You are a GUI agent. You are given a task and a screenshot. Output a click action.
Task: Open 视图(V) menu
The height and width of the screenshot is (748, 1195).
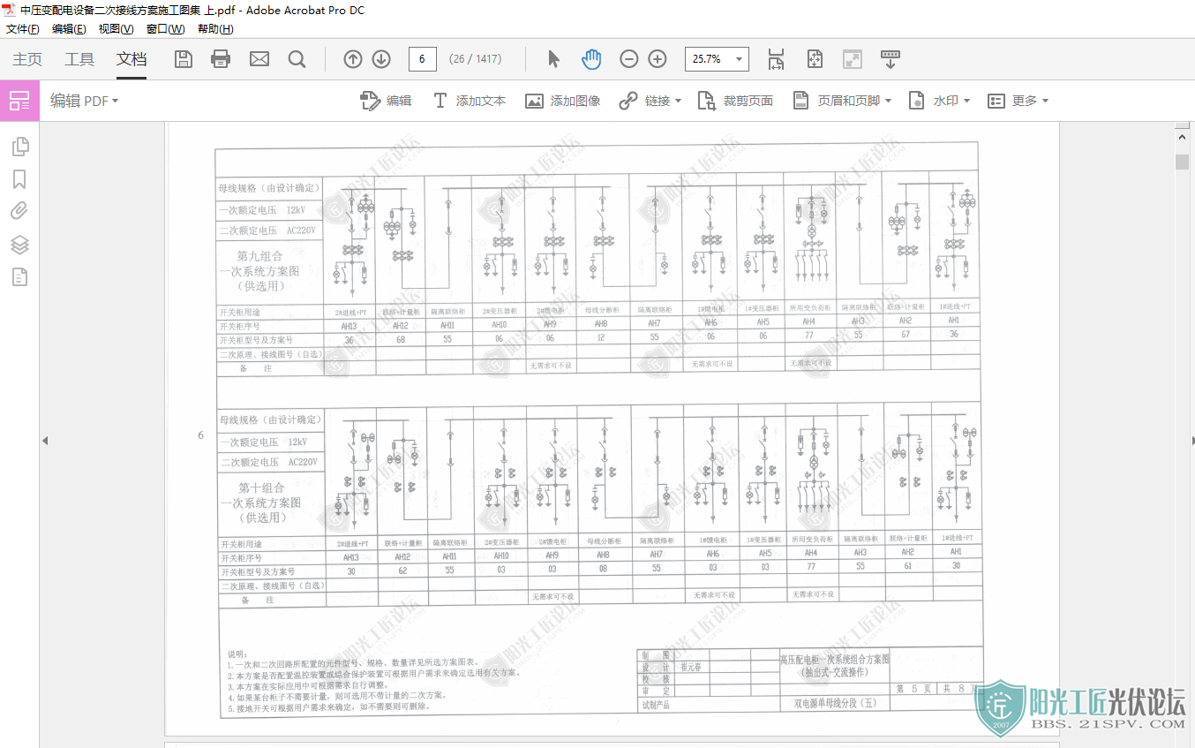(x=116, y=29)
